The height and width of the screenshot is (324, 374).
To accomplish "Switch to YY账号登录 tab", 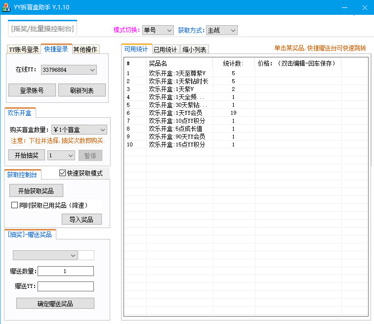I will [24, 49].
